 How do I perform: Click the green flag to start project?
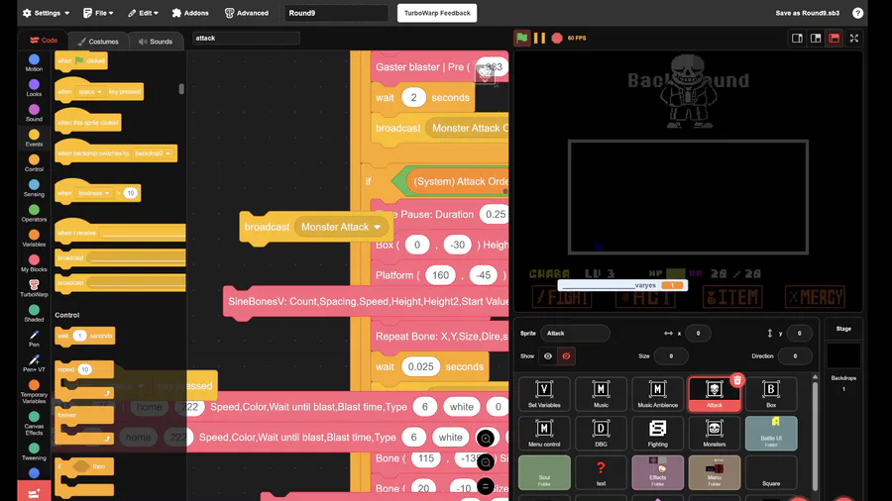521,38
